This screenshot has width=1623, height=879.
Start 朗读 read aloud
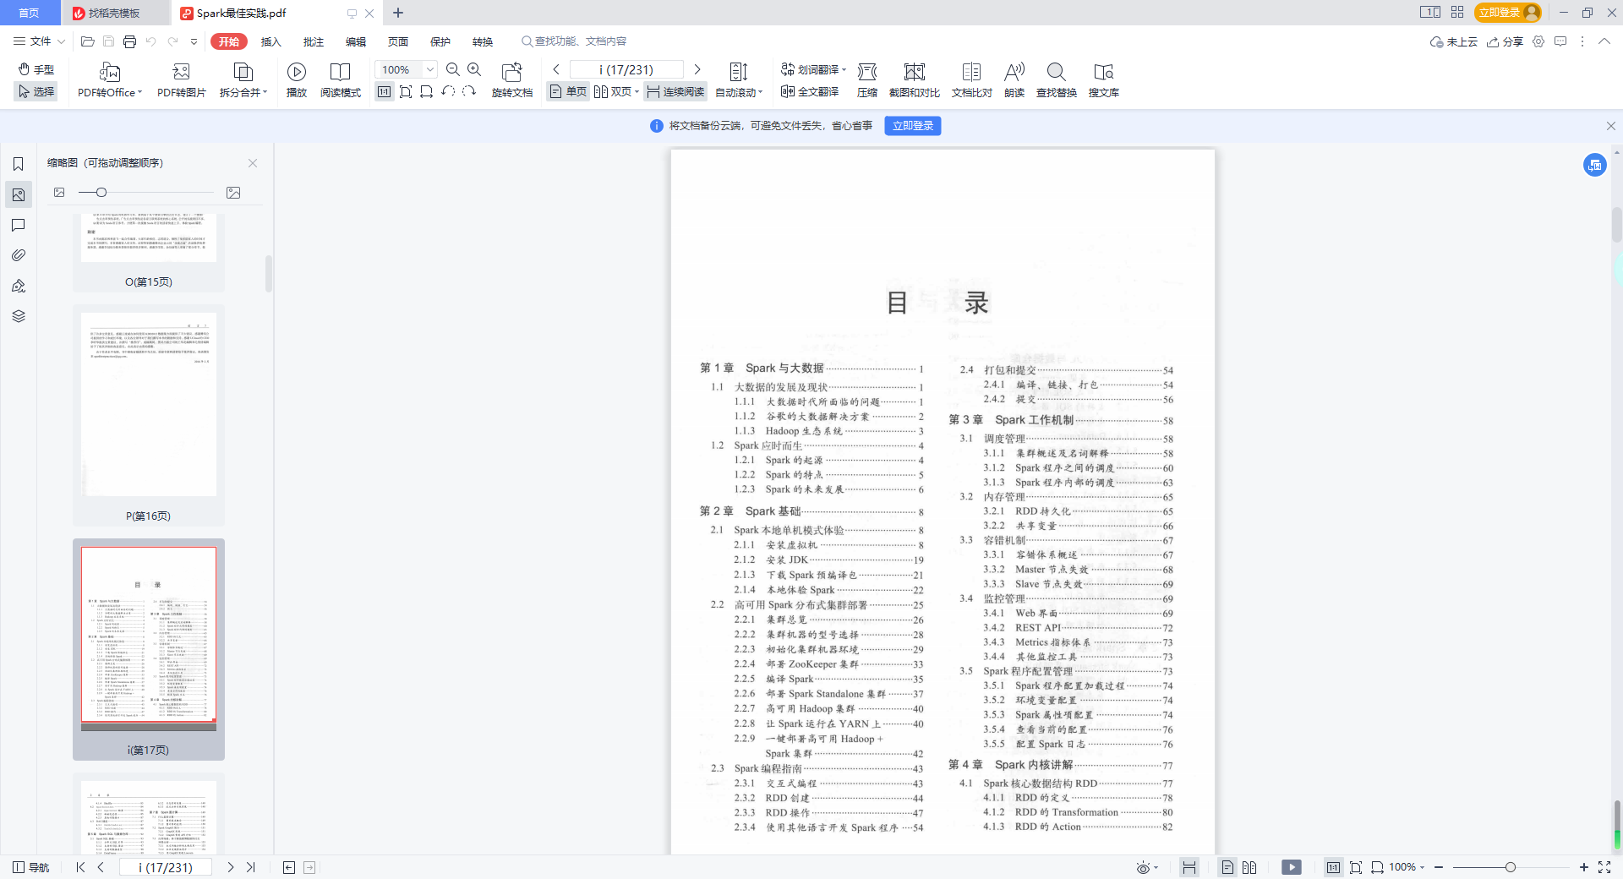1014,80
